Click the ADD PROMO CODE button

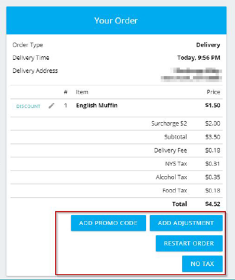click(x=109, y=223)
